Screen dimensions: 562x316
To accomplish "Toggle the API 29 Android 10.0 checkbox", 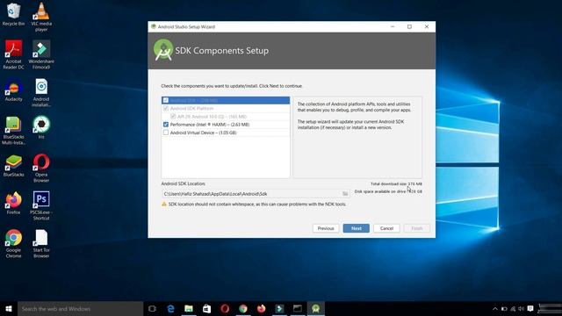I will [173, 117].
